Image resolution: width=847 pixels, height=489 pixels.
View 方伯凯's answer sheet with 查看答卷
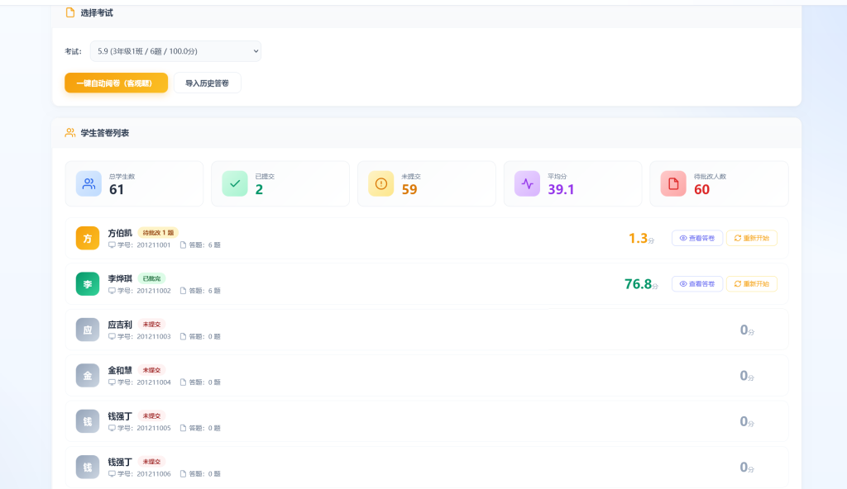(697, 238)
